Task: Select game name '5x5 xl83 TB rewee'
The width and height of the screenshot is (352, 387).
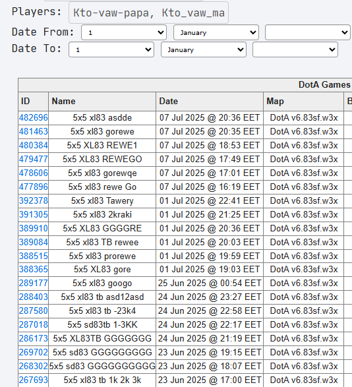Action: pyautogui.click(x=102, y=242)
